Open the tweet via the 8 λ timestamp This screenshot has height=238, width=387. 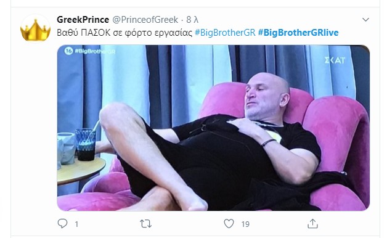(192, 20)
